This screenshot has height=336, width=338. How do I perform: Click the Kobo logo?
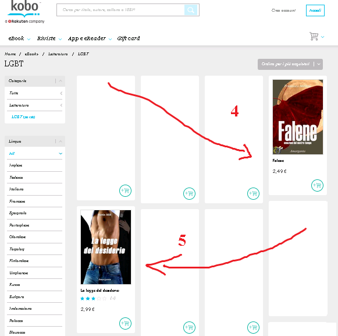coord(24,12)
